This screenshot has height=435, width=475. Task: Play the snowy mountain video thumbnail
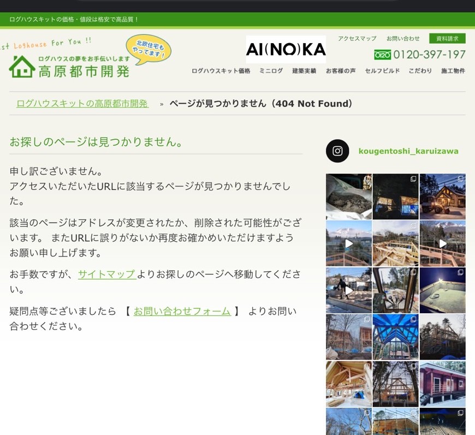(348, 243)
